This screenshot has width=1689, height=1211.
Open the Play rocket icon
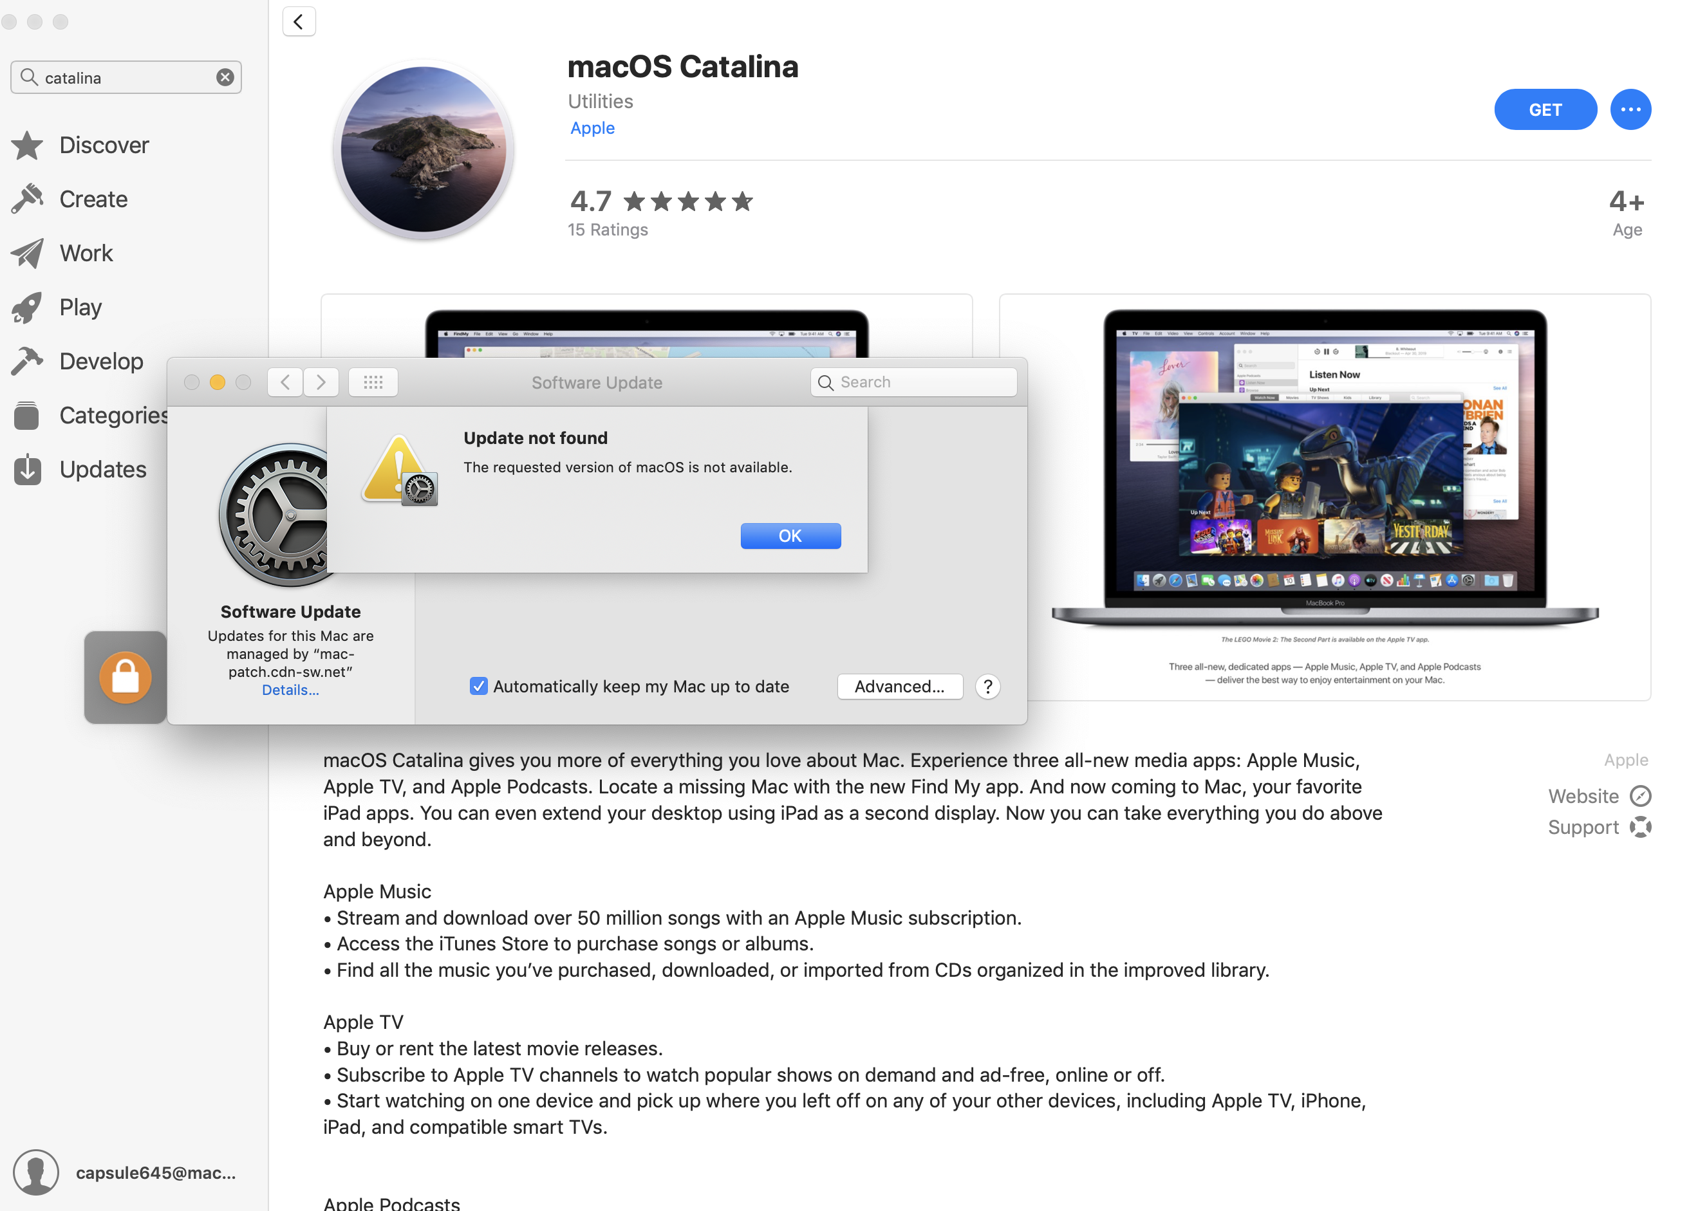(x=28, y=308)
